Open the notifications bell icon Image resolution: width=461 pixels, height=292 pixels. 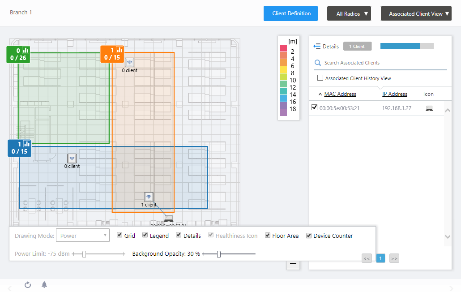[44, 285]
